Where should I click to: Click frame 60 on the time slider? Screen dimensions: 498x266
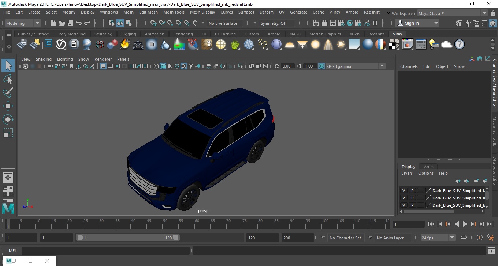coord(197,224)
